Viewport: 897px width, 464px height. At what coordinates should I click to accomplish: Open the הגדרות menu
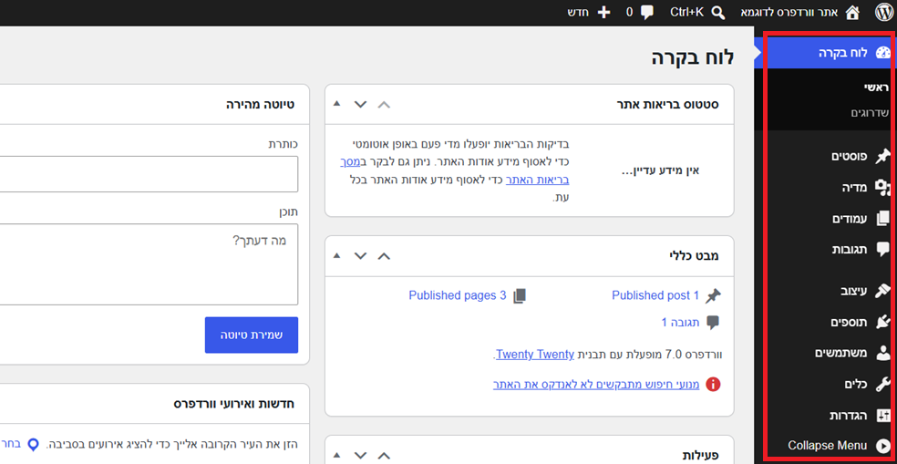click(851, 416)
